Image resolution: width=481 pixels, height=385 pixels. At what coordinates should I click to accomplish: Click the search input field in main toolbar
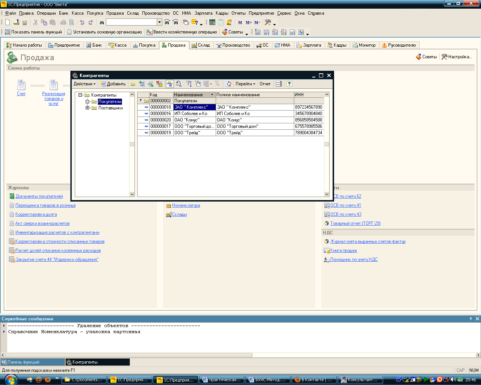(x=131, y=23)
